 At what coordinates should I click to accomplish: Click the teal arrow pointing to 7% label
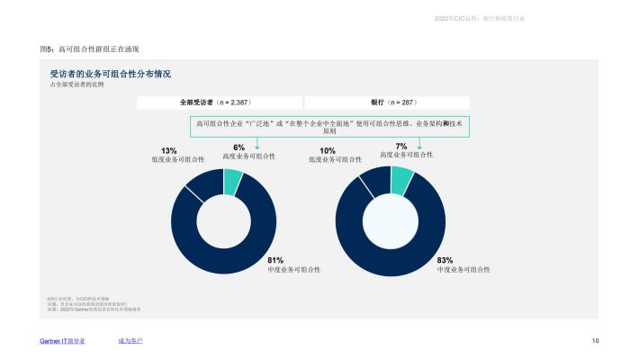click(x=419, y=143)
